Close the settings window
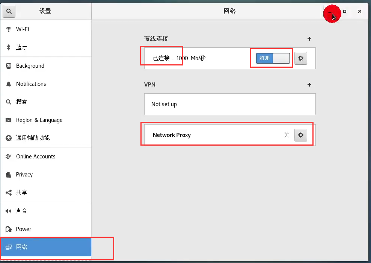 (x=360, y=11)
